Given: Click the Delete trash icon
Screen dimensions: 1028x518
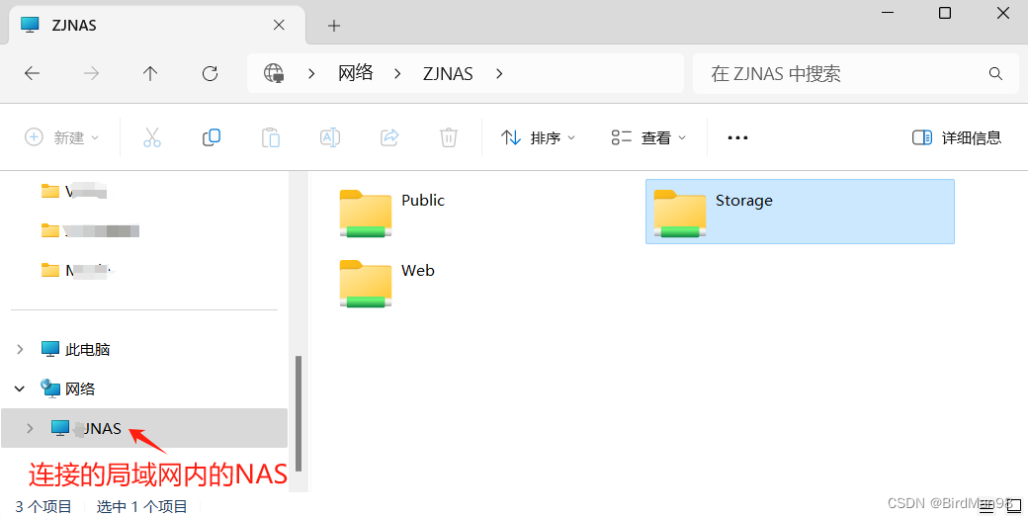Looking at the screenshot, I should click(449, 137).
